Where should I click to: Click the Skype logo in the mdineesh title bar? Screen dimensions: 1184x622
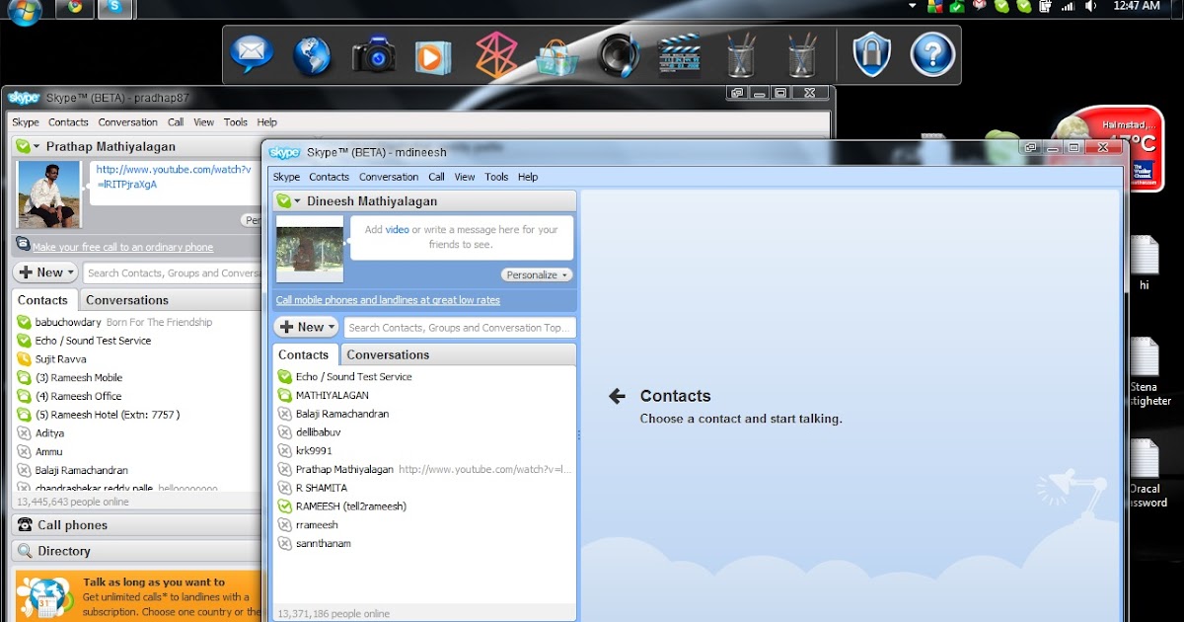pyautogui.click(x=285, y=152)
